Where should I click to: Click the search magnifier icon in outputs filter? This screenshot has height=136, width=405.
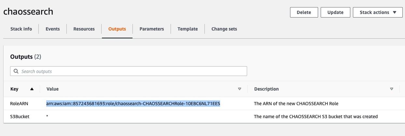(16, 71)
